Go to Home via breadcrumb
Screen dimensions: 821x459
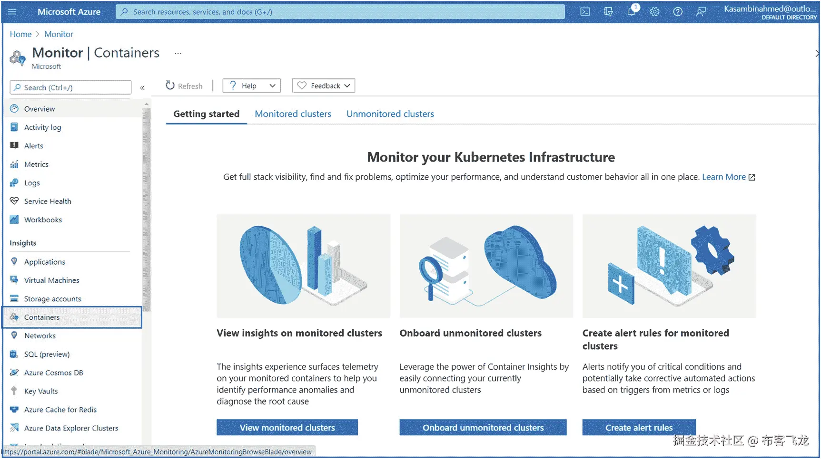coord(21,34)
